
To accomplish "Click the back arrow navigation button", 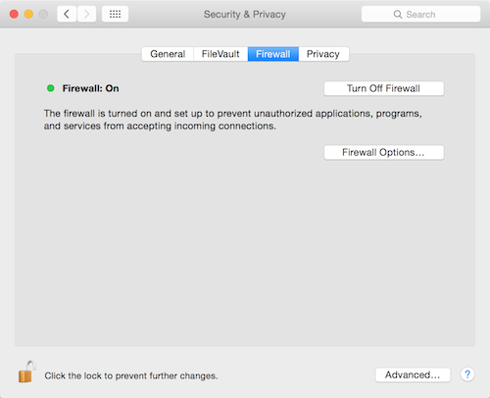I will (67, 14).
